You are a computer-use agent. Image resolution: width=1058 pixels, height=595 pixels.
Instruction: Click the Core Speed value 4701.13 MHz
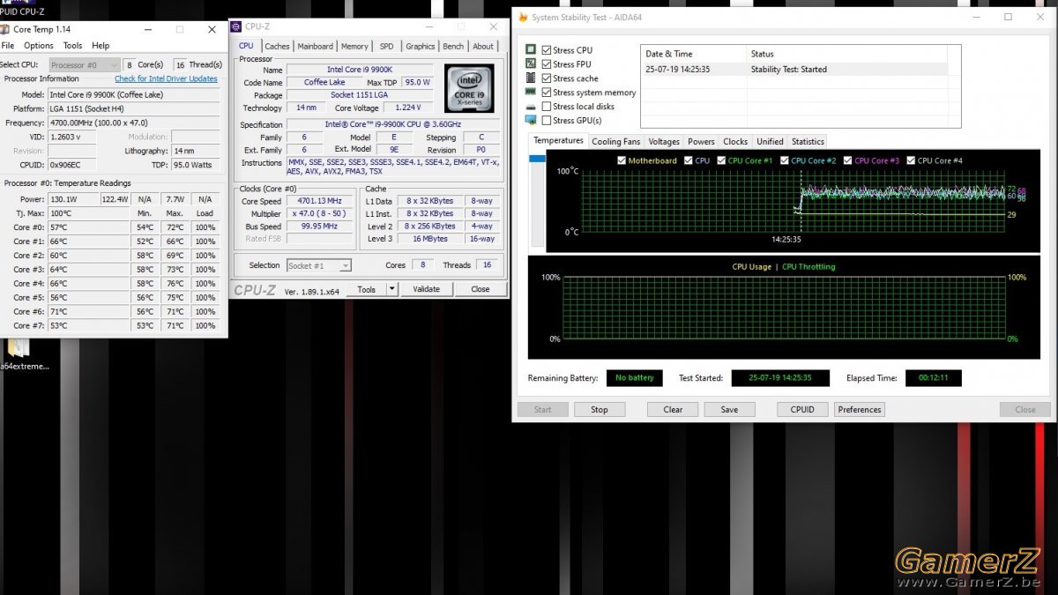click(x=321, y=201)
